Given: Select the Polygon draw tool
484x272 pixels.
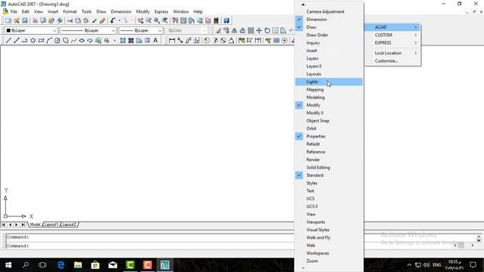Looking at the screenshot, I should [x=33, y=40].
